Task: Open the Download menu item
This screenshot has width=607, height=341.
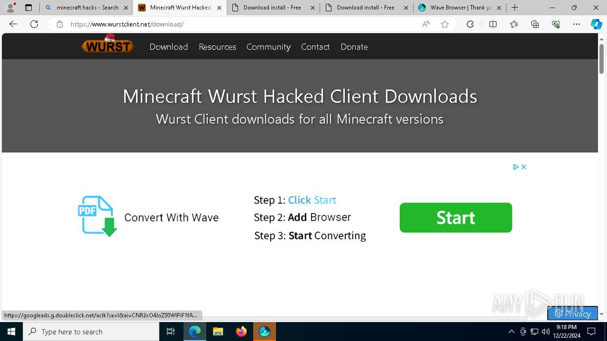Action: tap(169, 46)
